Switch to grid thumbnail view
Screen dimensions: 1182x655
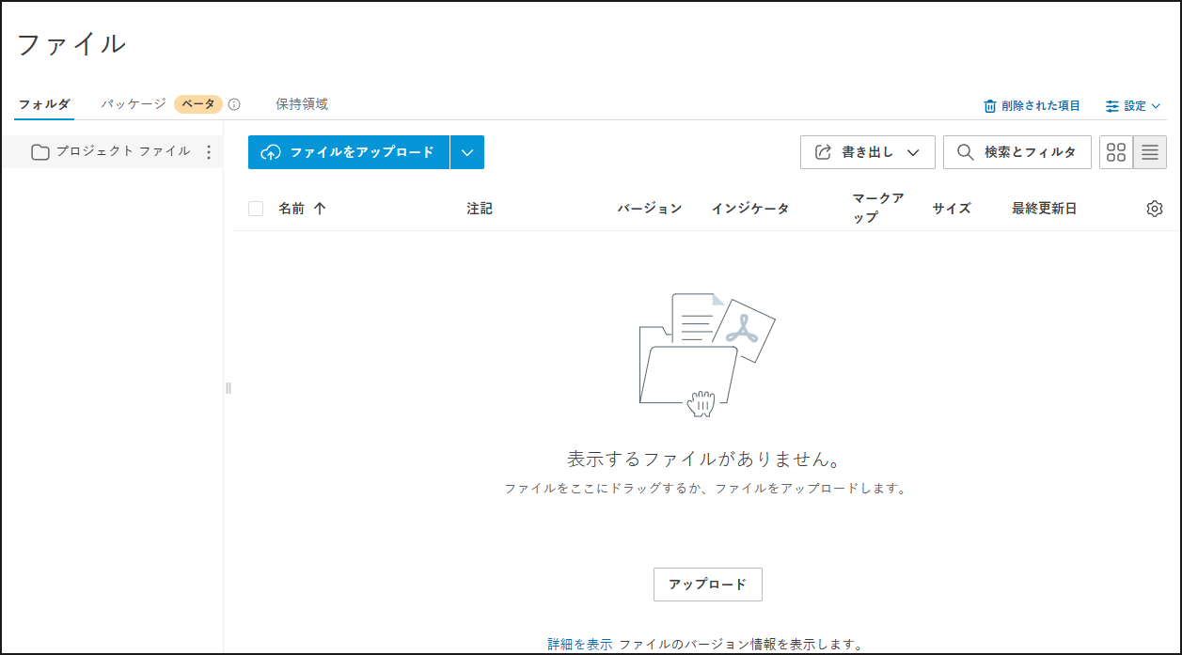pyautogui.click(x=1116, y=152)
